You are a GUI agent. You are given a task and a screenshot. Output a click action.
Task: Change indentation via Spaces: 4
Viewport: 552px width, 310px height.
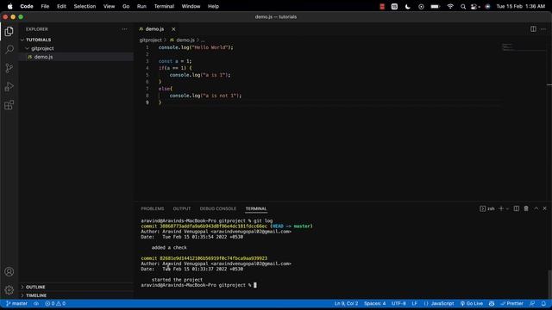point(374,304)
